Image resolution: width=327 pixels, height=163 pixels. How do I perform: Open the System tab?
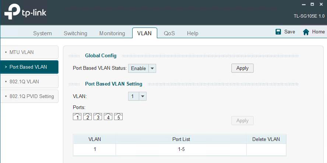[x=42, y=33]
